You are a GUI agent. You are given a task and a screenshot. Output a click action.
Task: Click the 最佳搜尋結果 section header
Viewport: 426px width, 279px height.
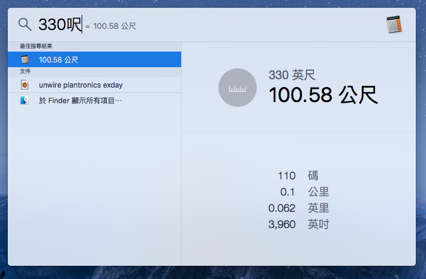(x=35, y=46)
